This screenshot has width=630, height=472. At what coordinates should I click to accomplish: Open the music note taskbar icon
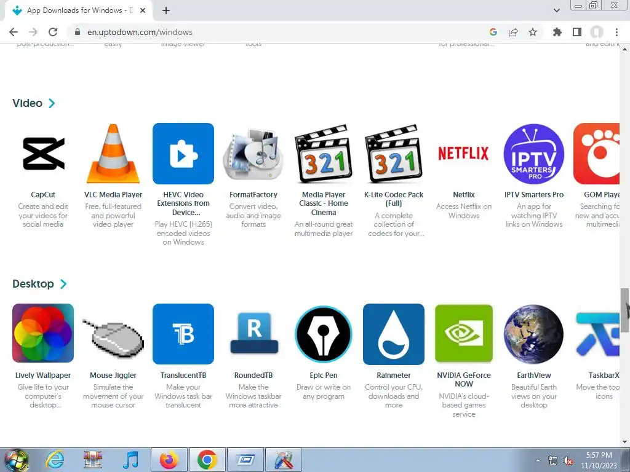tap(130, 460)
